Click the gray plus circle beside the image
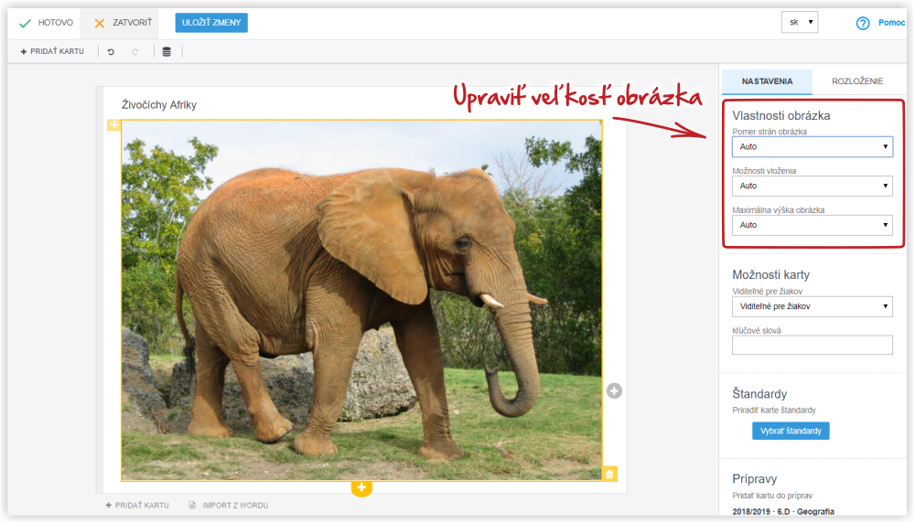915x523 pixels. pyautogui.click(x=614, y=390)
